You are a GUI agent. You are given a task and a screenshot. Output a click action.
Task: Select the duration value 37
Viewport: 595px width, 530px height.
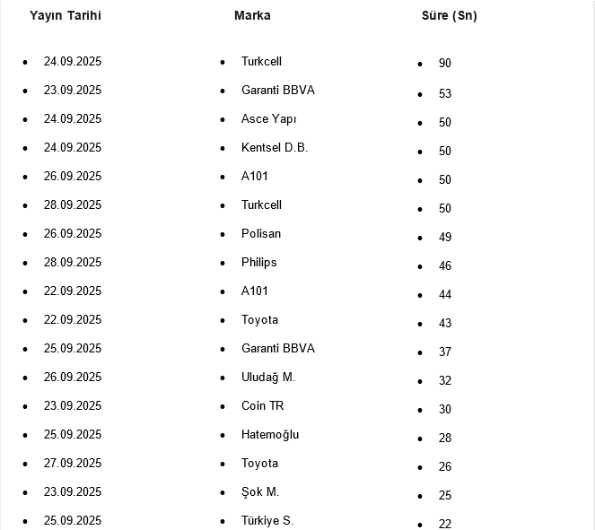click(445, 352)
